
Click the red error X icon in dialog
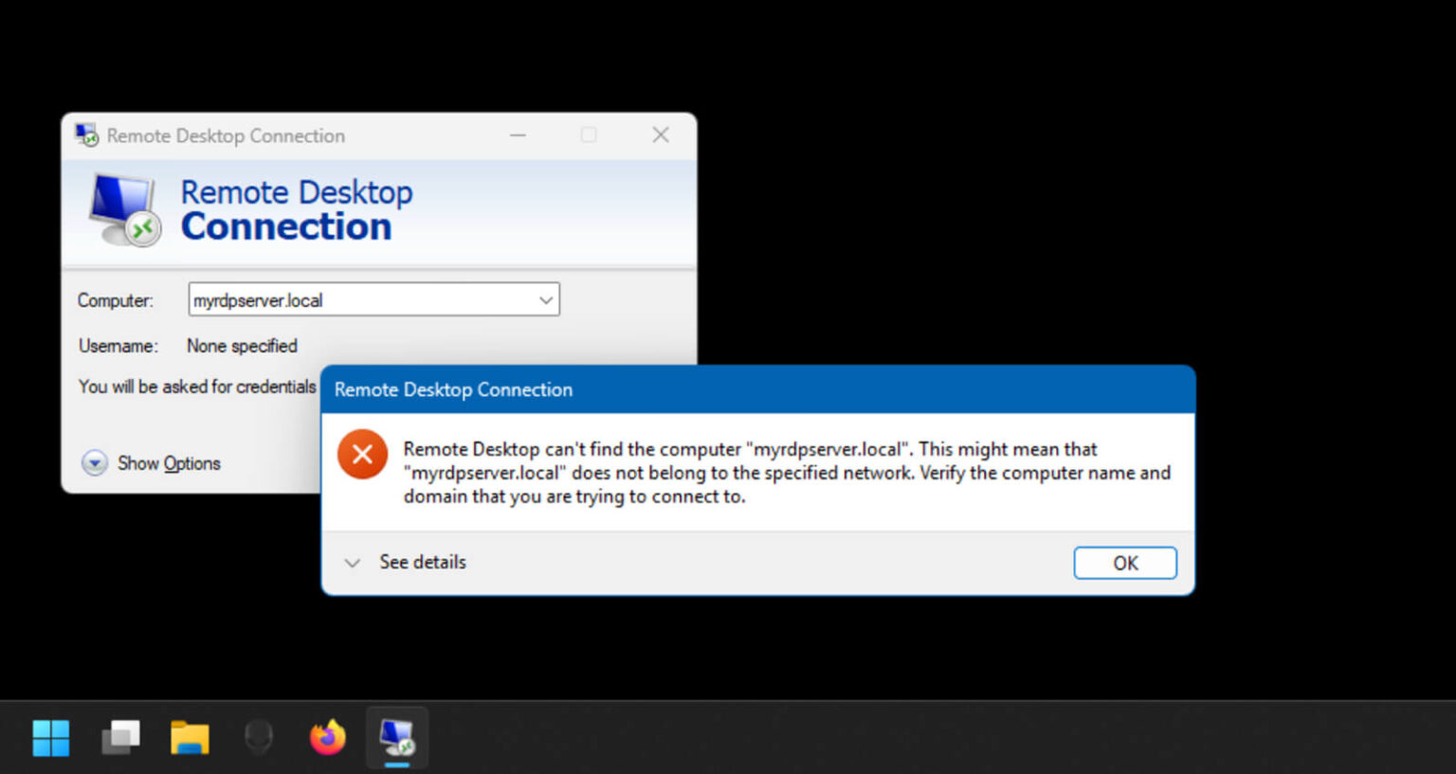(x=362, y=455)
